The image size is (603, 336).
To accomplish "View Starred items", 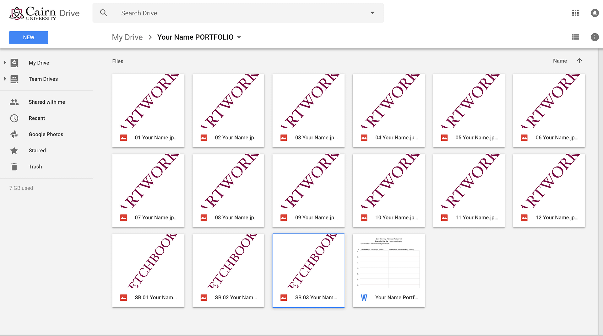I will (37, 151).
